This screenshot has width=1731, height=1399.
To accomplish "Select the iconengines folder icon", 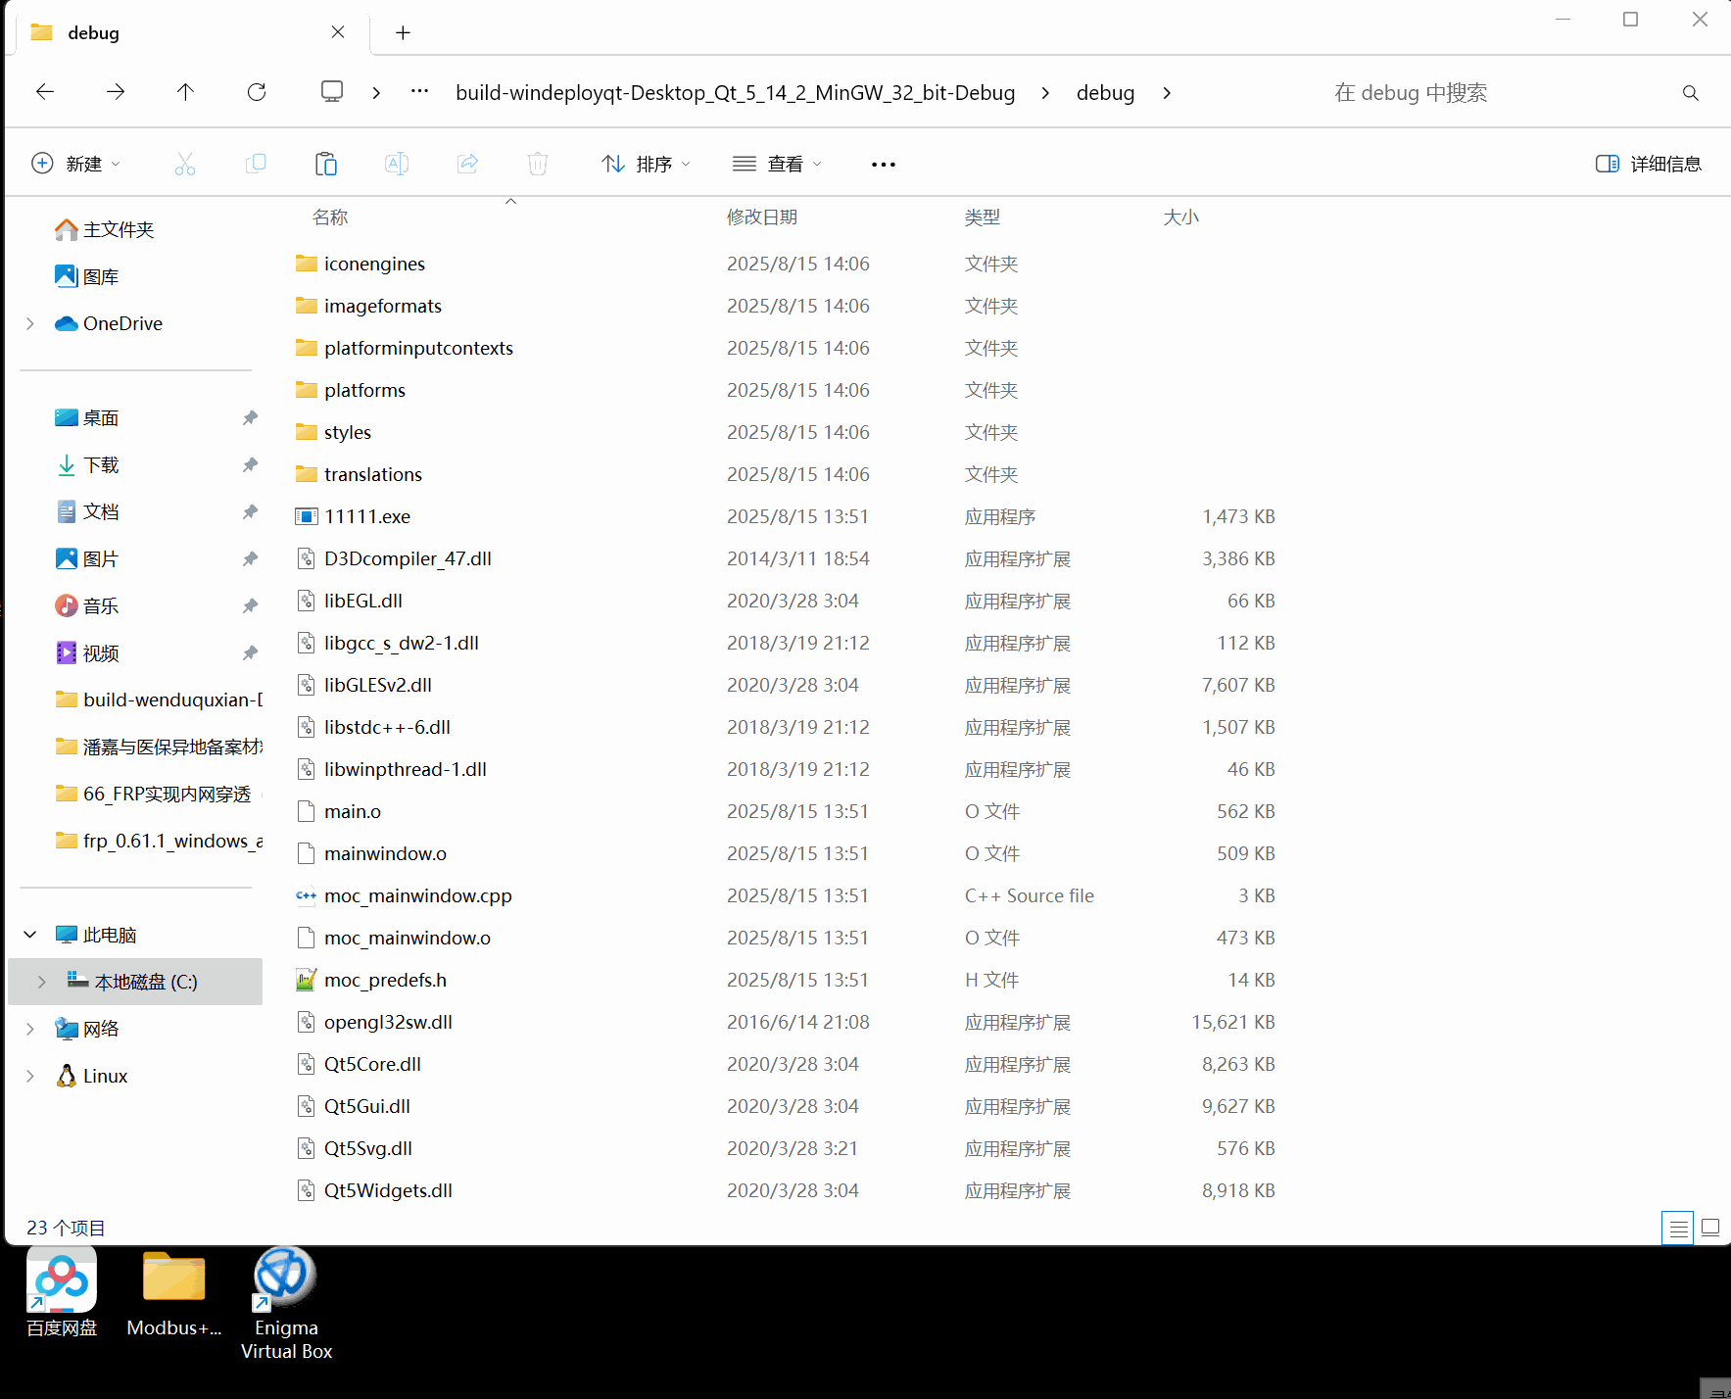I will [x=307, y=264].
